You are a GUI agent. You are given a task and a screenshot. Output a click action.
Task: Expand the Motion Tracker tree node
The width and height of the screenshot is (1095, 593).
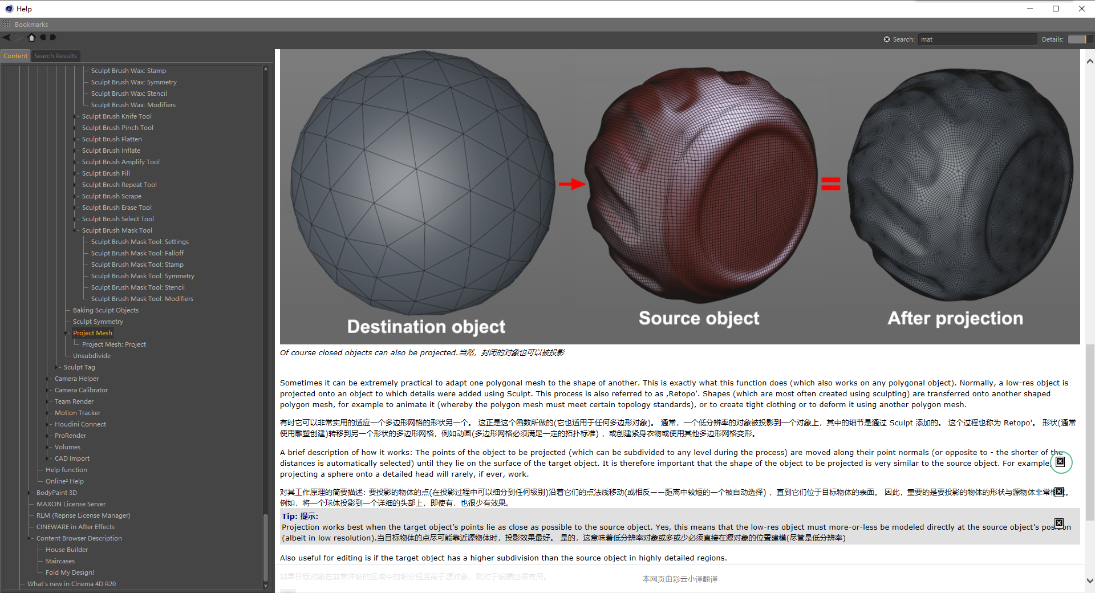click(48, 413)
